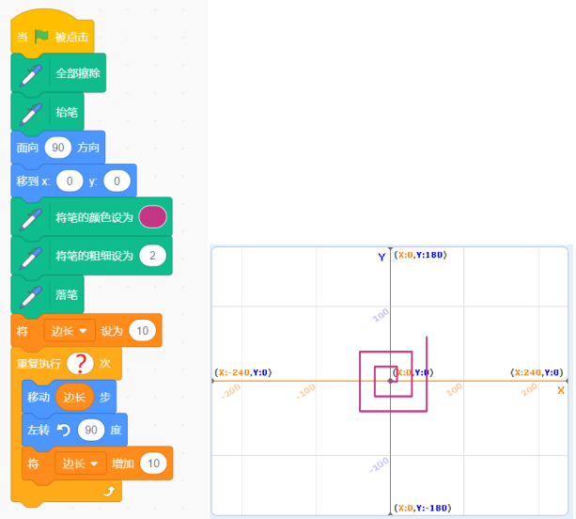Select the y value field in 移到 block
This screenshot has width=576, height=519.
pos(116,181)
